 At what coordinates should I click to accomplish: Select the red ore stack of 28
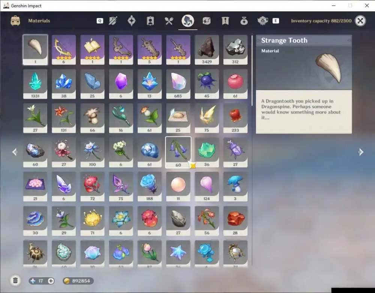click(235, 221)
